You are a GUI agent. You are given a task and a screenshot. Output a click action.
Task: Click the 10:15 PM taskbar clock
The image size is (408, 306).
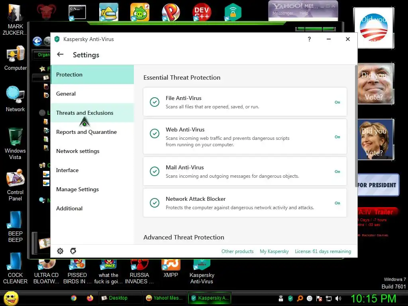[373, 298]
